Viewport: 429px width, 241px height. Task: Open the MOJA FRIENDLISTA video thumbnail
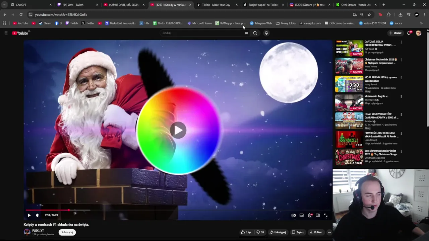(x=349, y=84)
